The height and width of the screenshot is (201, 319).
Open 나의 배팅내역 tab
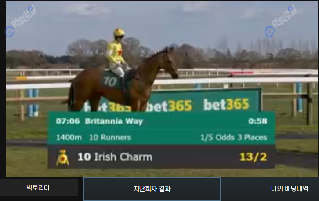(x=289, y=189)
